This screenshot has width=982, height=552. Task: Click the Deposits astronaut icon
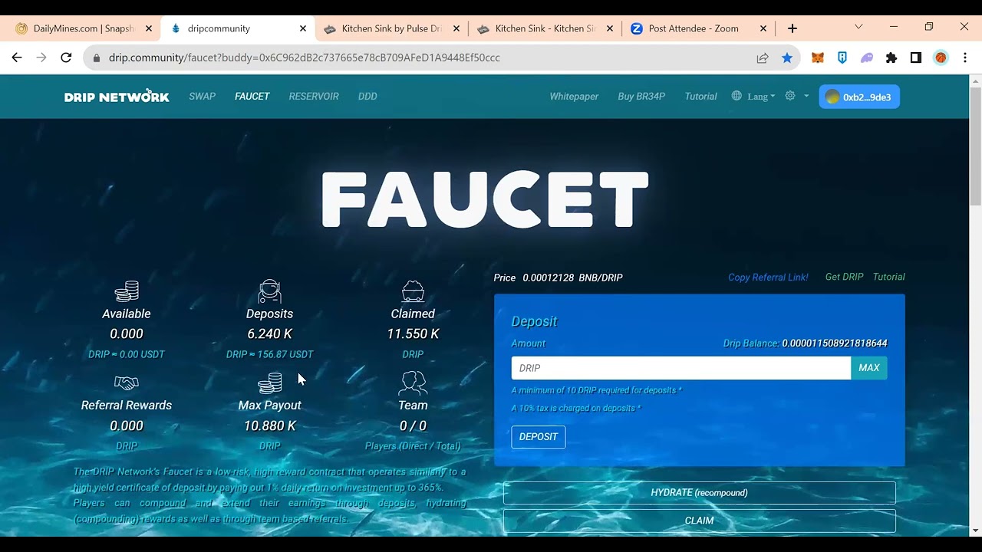pos(269,291)
